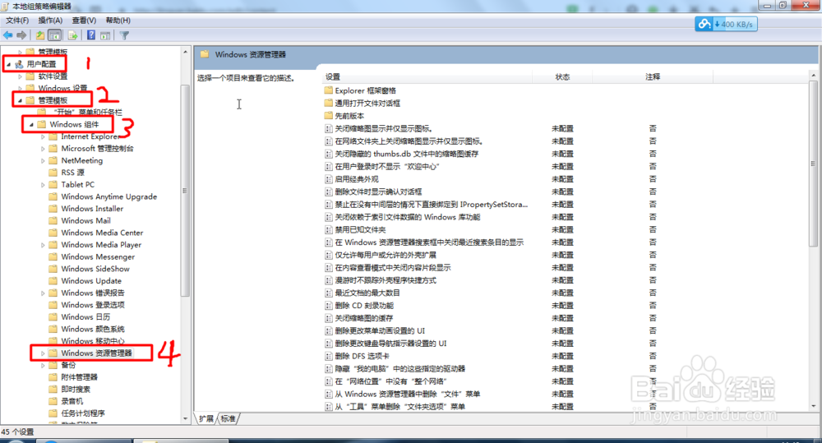822x443 pixels.
Task: Click the cloud download speed widget icon
Action: (x=704, y=24)
